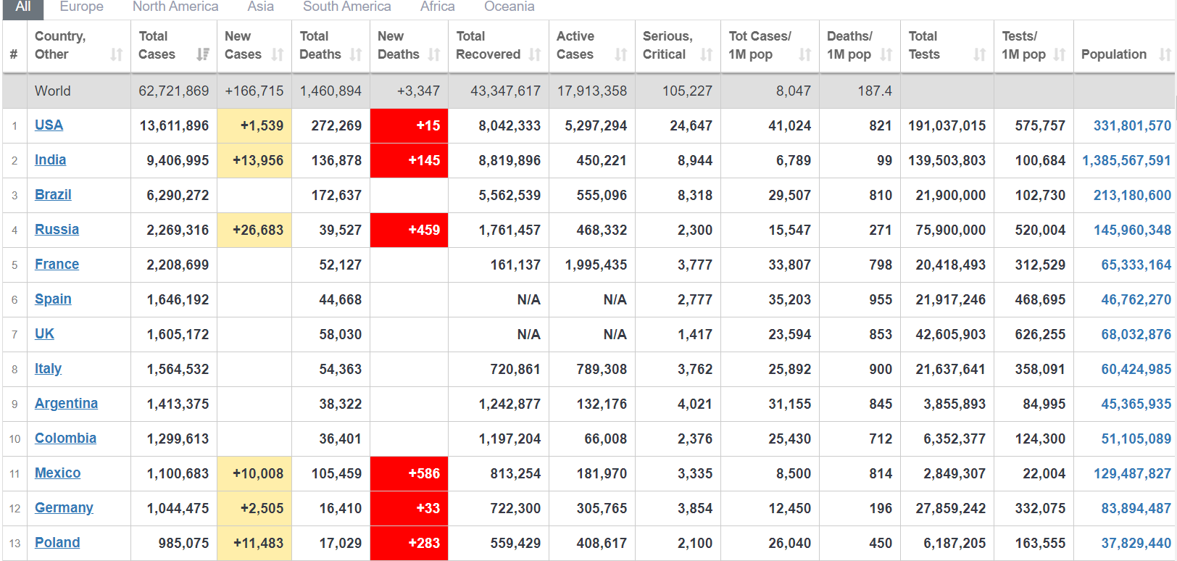1177x561 pixels.
Task: Sort by Total Deaths sort icon
Action: pos(355,54)
